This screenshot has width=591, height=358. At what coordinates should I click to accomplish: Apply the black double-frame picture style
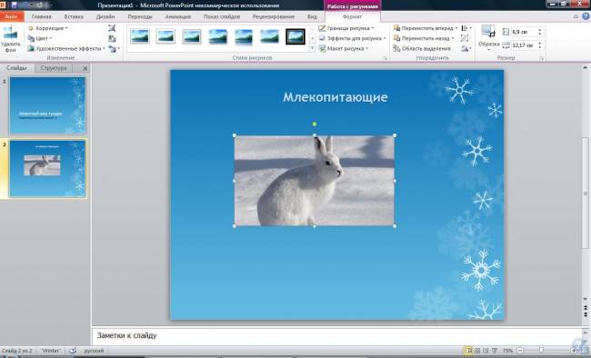click(x=295, y=36)
